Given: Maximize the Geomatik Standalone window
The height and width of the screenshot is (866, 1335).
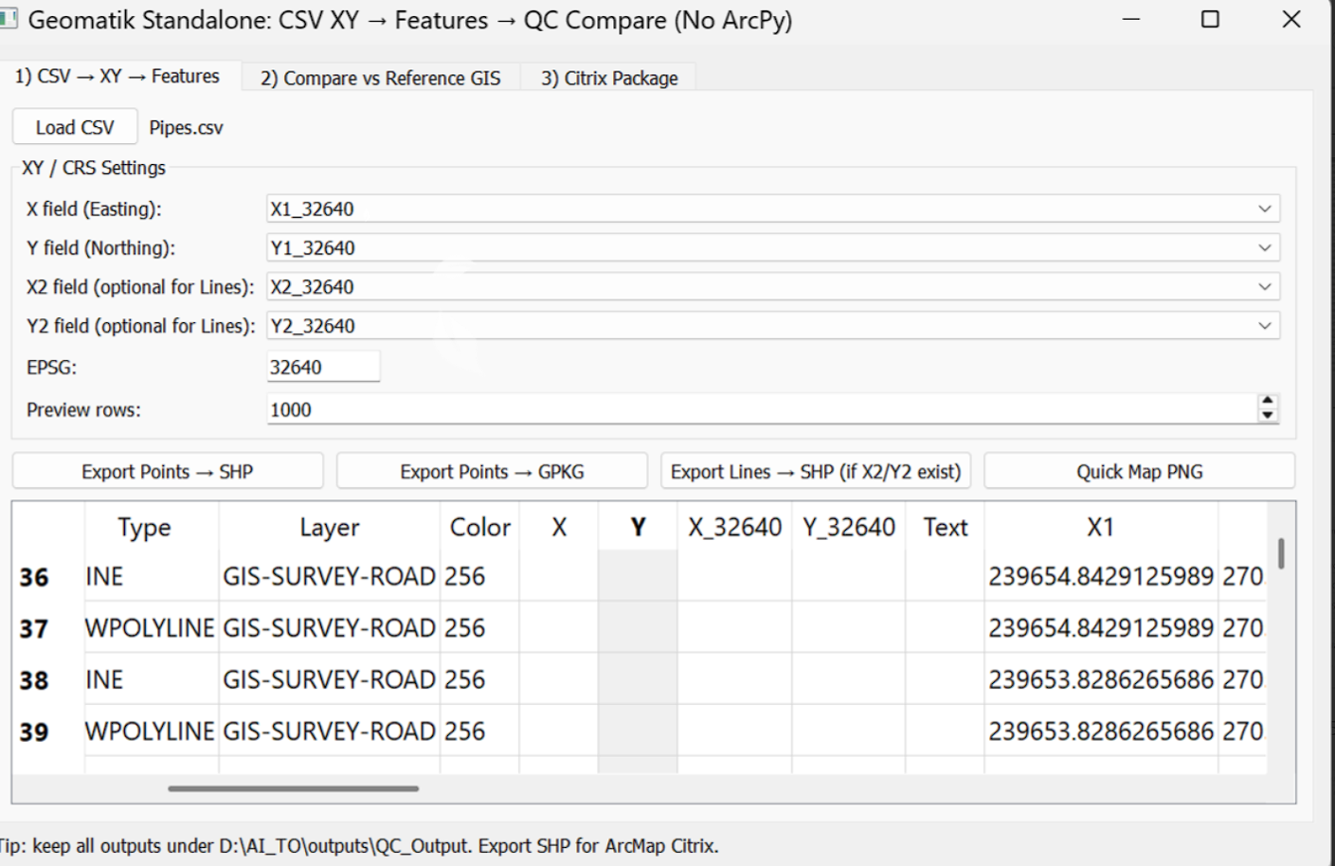Looking at the screenshot, I should (x=1210, y=19).
